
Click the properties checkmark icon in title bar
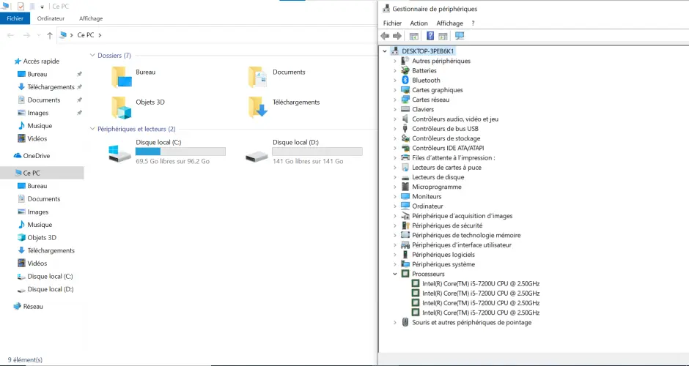click(x=21, y=7)
